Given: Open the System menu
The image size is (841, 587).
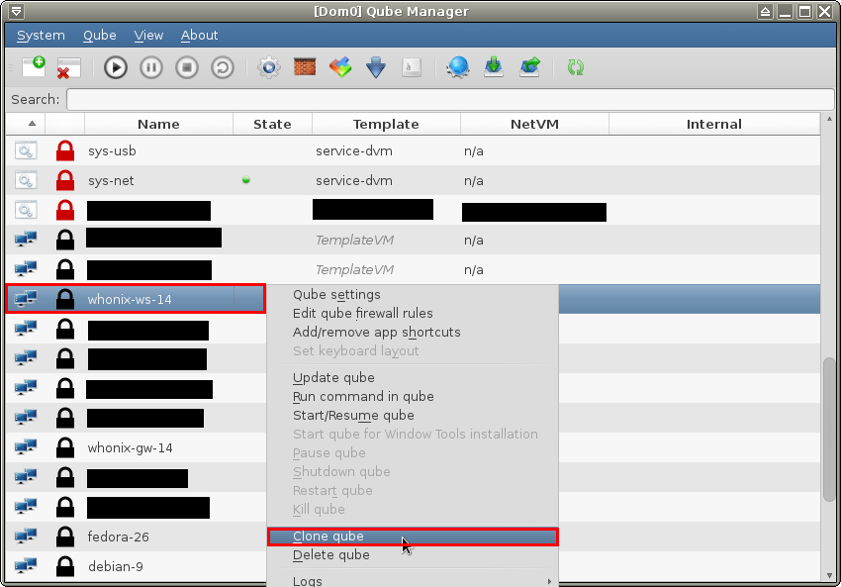Looking at the screenshot, I should (41, 35).
